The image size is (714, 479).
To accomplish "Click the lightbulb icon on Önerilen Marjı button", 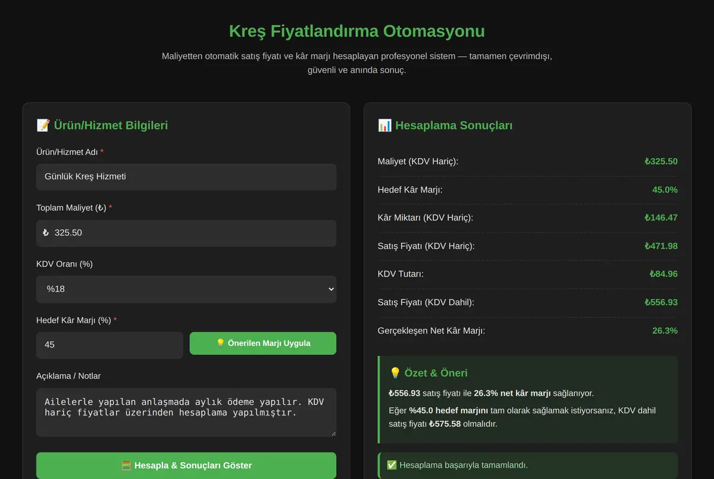I will 220,344.
